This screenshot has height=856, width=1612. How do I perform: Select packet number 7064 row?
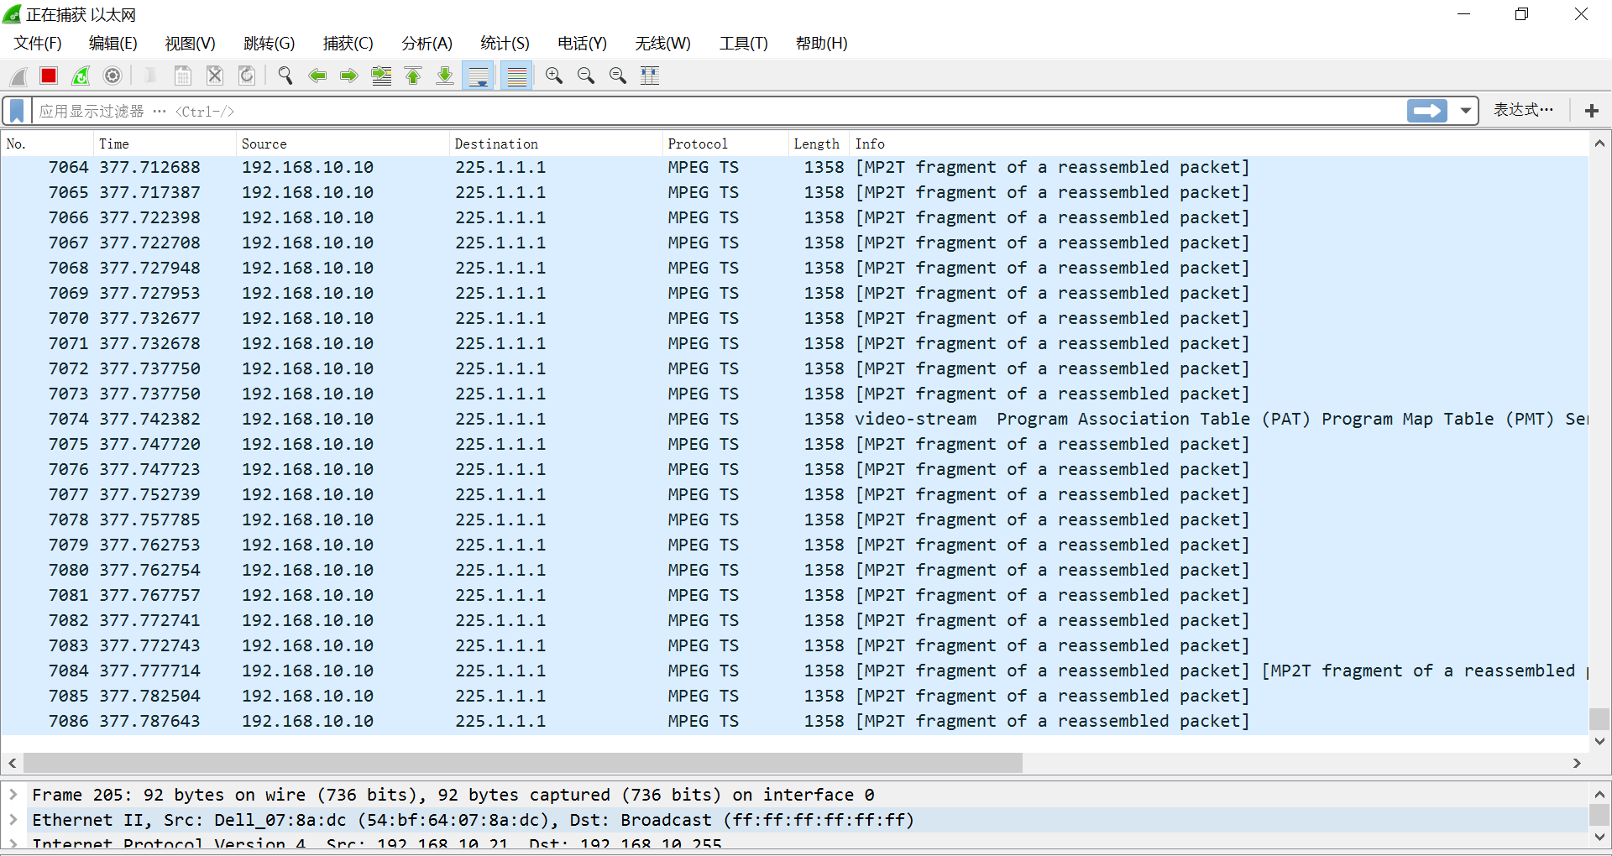[794, 167]
